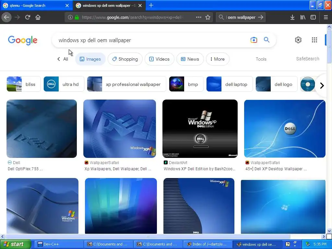Open the Dell OptiPlex 755 image result

point(42,128)
